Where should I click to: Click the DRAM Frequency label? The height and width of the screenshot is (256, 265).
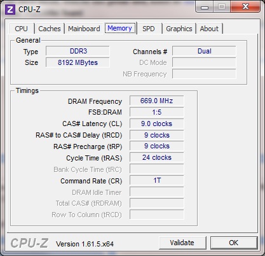95,101
